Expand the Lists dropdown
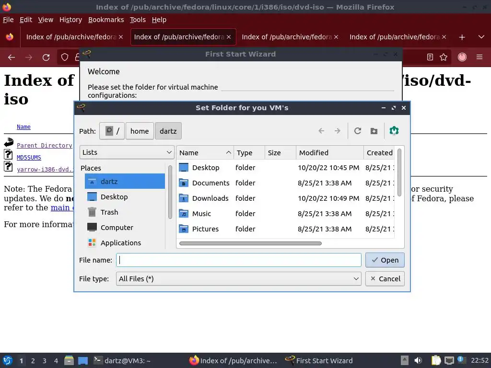The height and width of the screenshot is (368, 491). [x=127, y=152]
